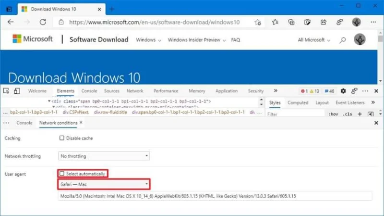Open the Security tab

click(x=256, y=91)
